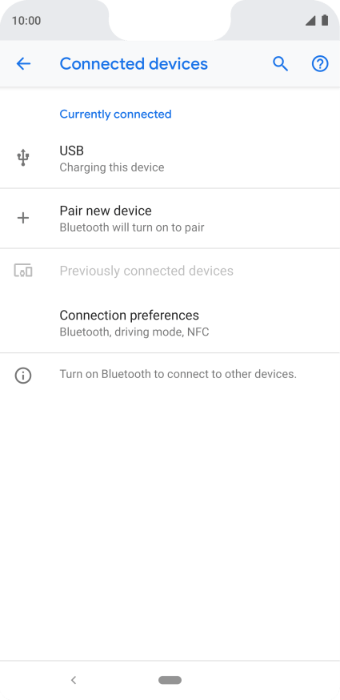340x700 pixels.
Task: Open search with magnifier icon
Action: [280, 64]
